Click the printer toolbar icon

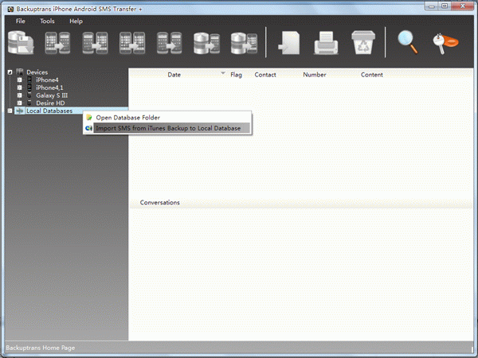[x=326, y=43]
